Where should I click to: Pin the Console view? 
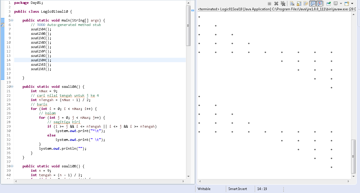click(x=329, y=4)
